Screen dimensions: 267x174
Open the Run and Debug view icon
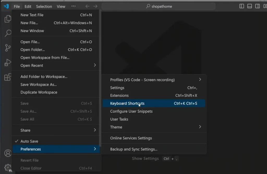point(8,63)
